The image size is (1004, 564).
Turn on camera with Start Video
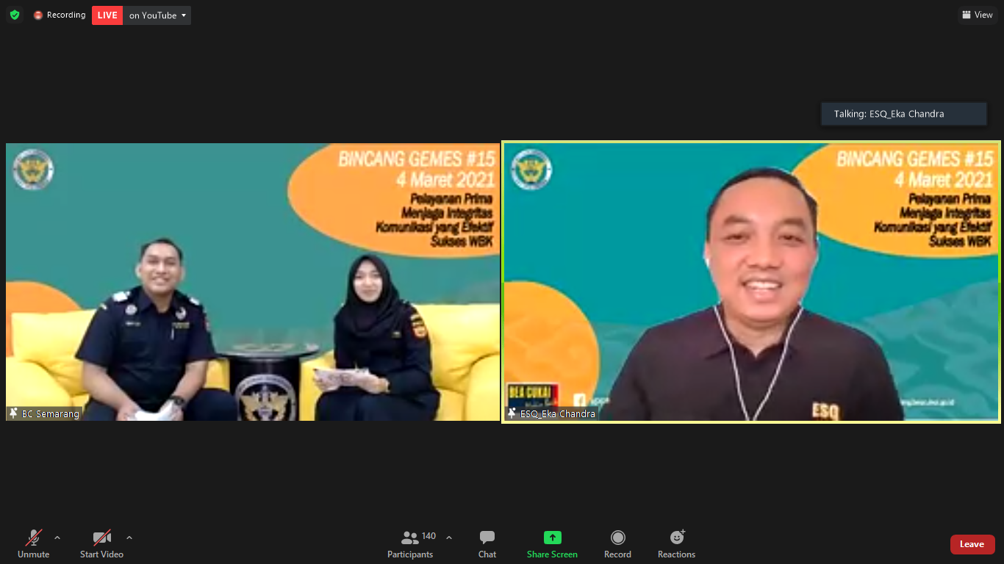pyautogui.click(x=101, y=543)
